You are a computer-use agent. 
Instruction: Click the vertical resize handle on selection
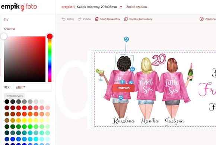point(122,82)
